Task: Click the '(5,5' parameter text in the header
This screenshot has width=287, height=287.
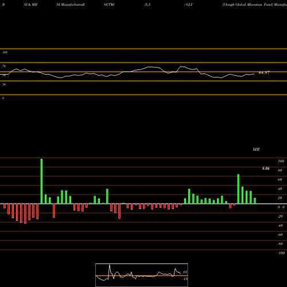Action: [148, 5]
